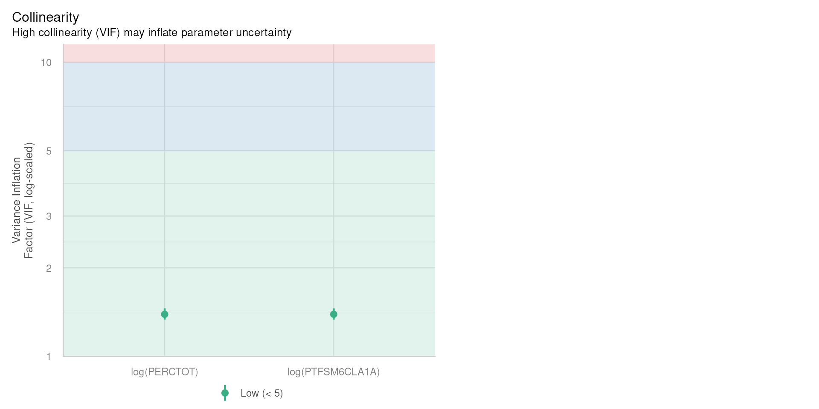Viewport: 819px width, 409px height.
Task: Click the log(PERCTOT) x-axis label
Action: [165, 372]
